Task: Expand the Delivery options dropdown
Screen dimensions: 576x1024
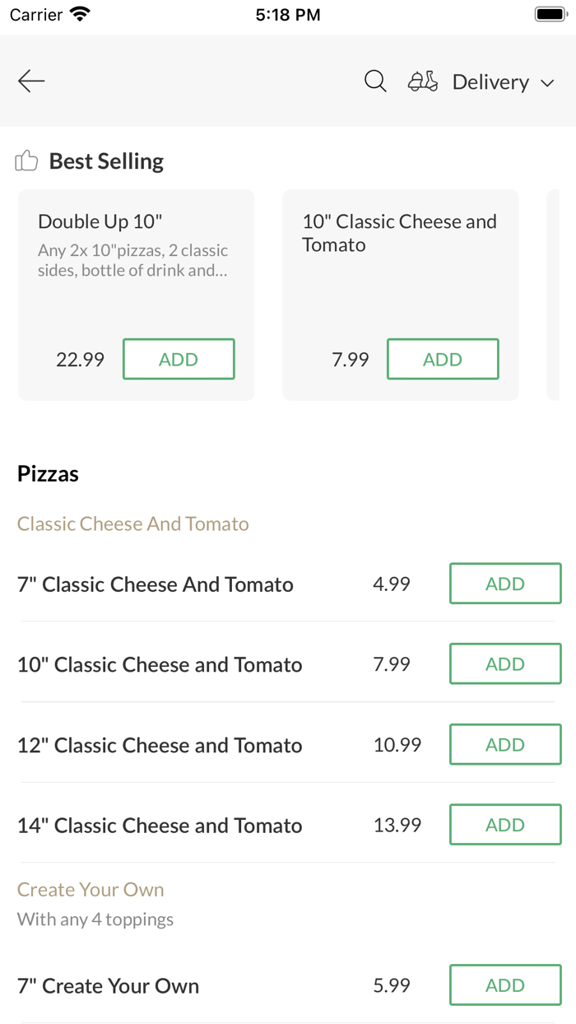Action: click(490, 81)
